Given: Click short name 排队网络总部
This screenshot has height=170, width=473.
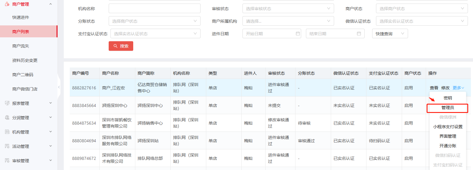Looking at the screenshot, I should pos(150,158).
